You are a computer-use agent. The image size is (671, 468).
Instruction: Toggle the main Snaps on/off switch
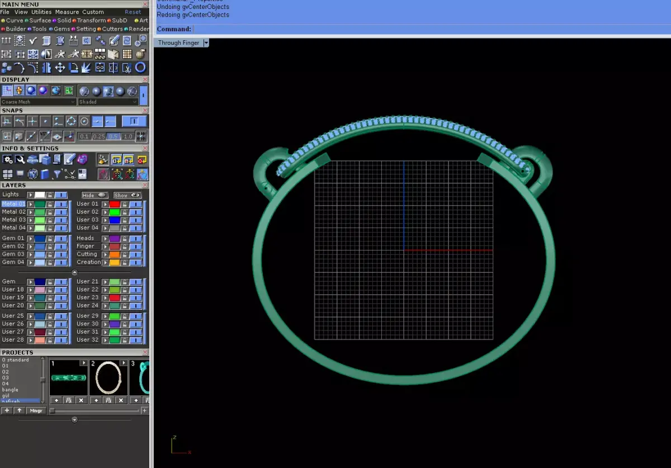tap(134, 121)
